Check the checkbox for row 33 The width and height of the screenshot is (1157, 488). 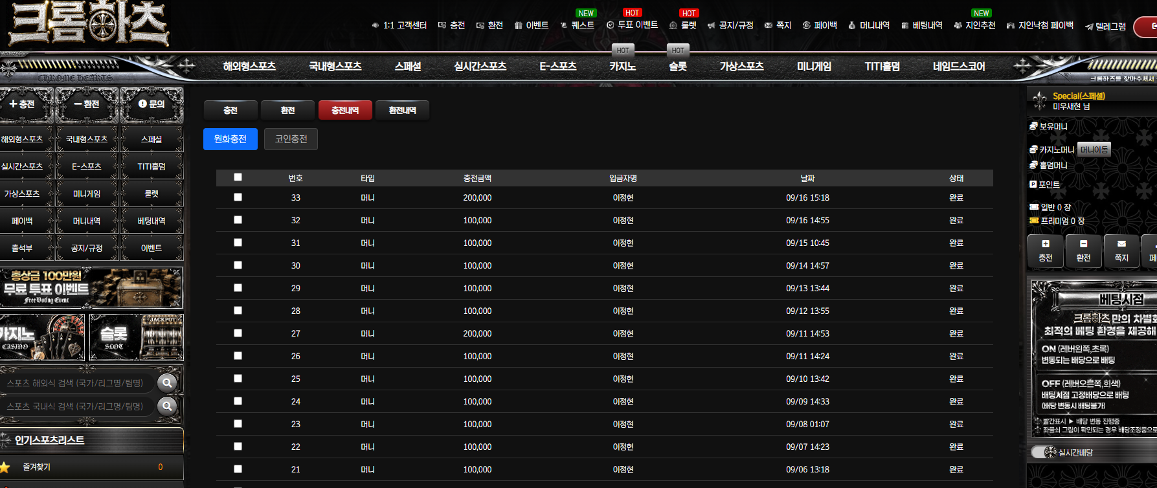pyautogui.click(x=238, y=197)
